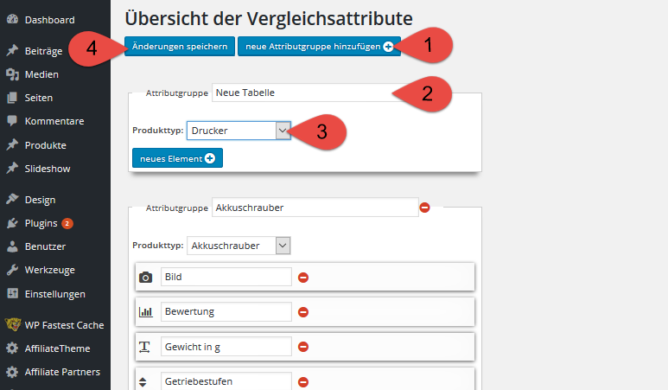Image resolution: width=668 pixels, height=390 pixels.
Task: Add a new Attributgruppe
Action: pyautogui.click(x=319, y=46)
